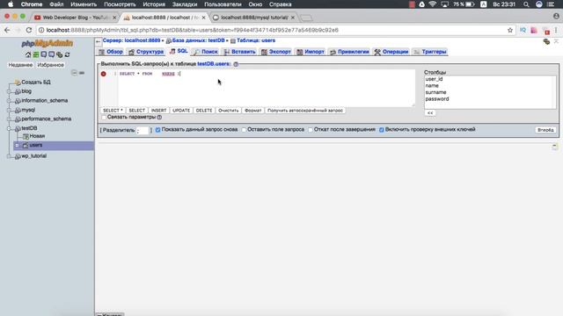Open Chrome История menu

click(154, 4)
